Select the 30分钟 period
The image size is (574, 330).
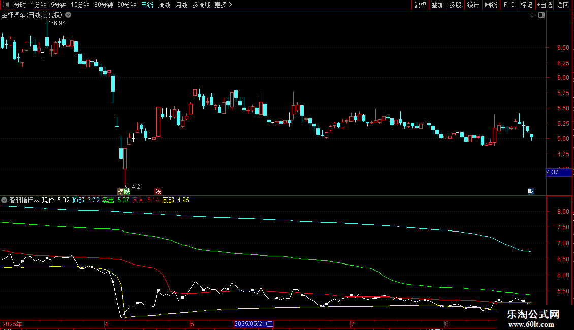(x=103, y=5)
